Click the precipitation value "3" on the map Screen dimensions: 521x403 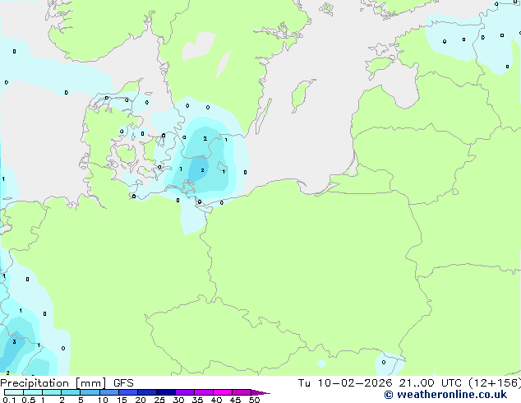(14, 342)
